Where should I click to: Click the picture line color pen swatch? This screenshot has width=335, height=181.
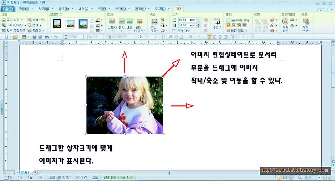(x=98, y=20)
